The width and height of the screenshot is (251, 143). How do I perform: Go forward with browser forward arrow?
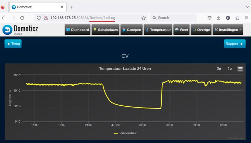click(13, 18)
